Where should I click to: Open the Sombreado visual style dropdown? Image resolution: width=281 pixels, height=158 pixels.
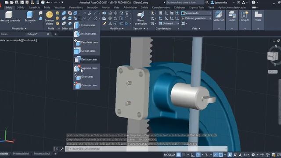[196, 13]
